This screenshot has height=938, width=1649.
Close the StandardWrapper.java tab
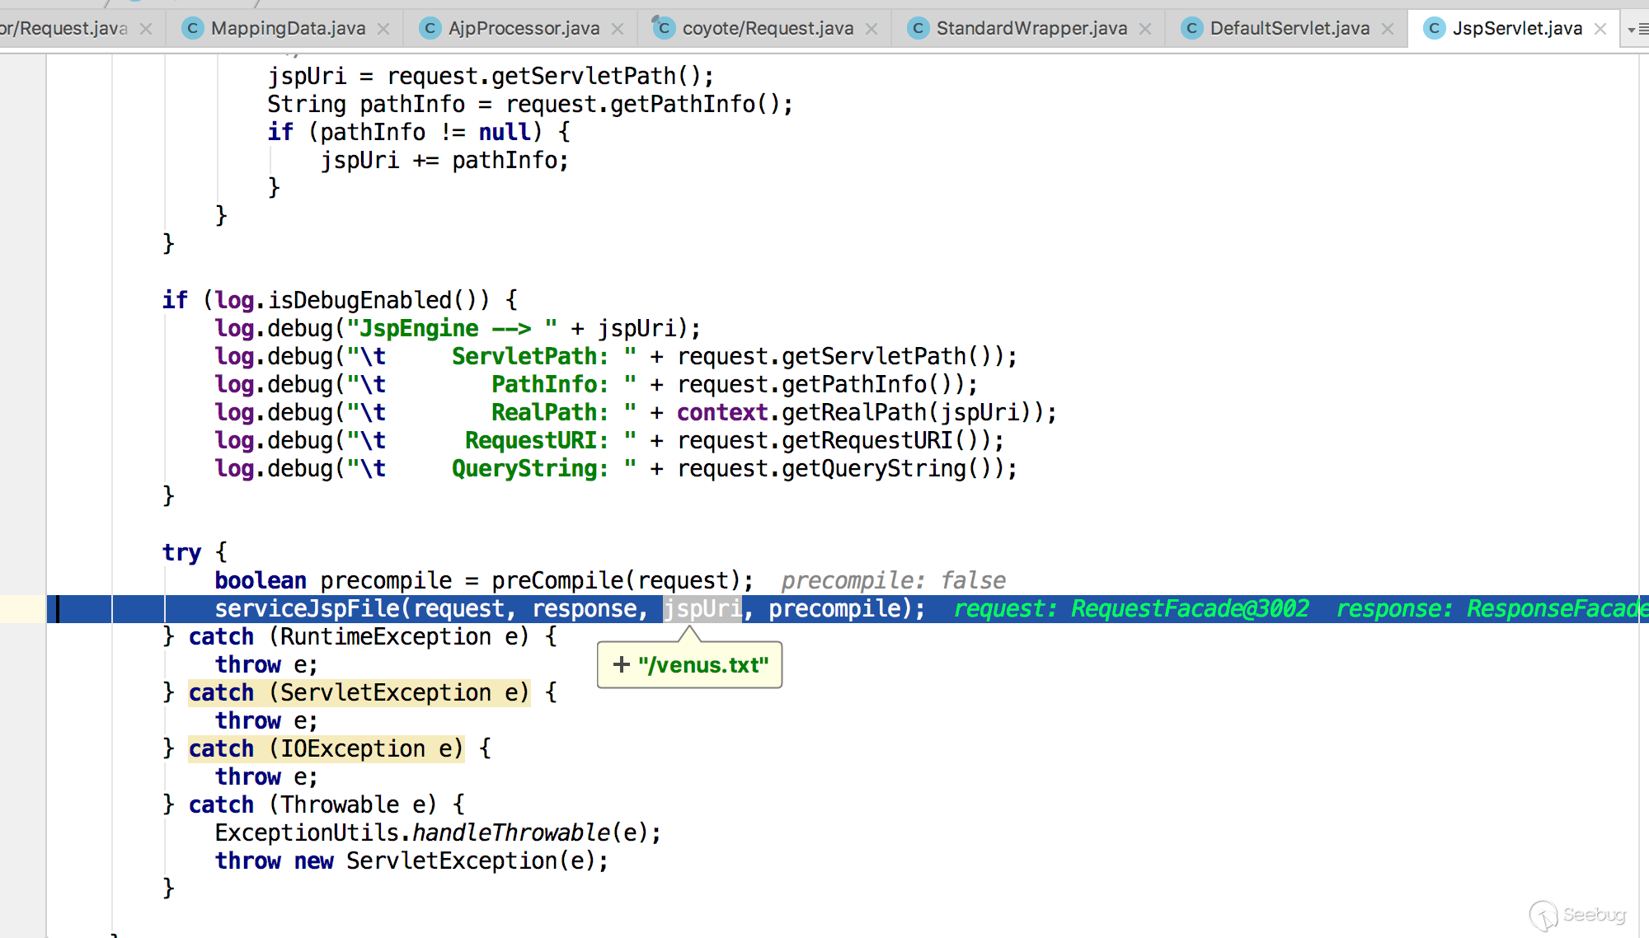point(1145,29)
